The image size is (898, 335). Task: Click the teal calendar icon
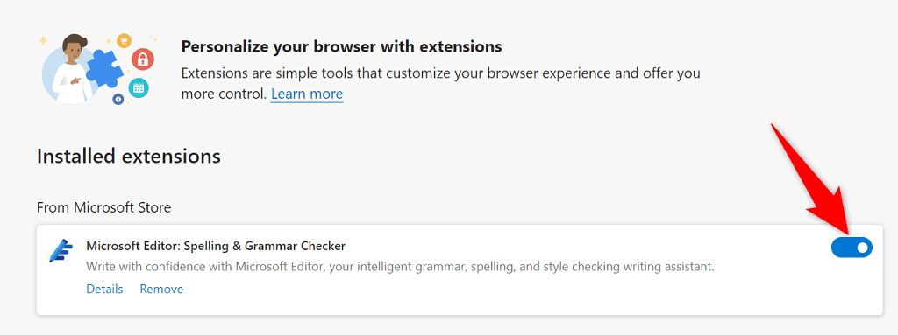138,87
